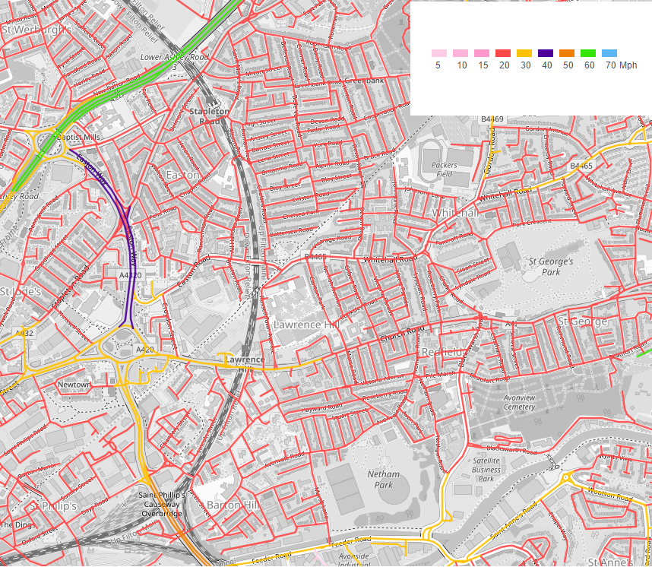652x567 pixels.
Task: Click the legend label "70 Mph"
Action: click(x=622, y=65)
